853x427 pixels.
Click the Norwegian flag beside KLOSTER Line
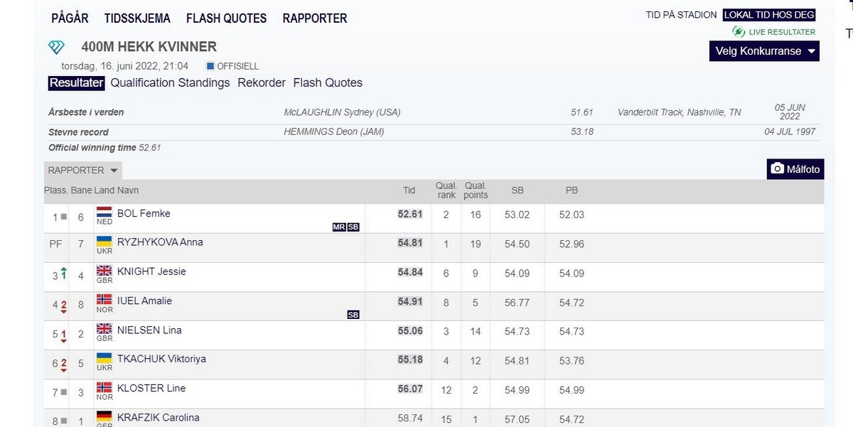[104, 388]
